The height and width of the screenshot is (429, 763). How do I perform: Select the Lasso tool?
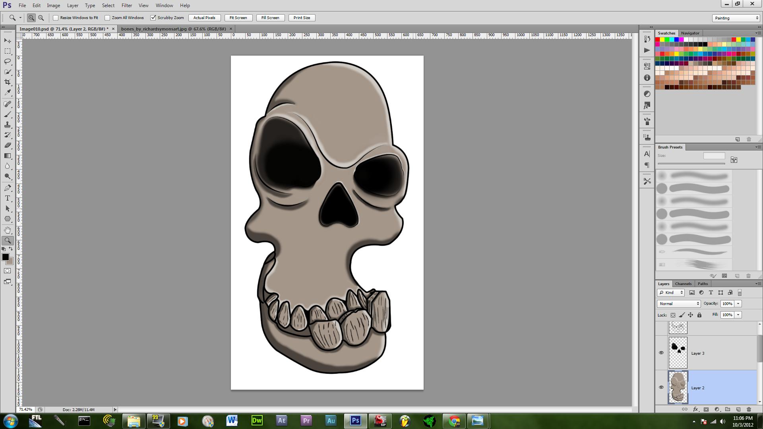coord(8,62)
